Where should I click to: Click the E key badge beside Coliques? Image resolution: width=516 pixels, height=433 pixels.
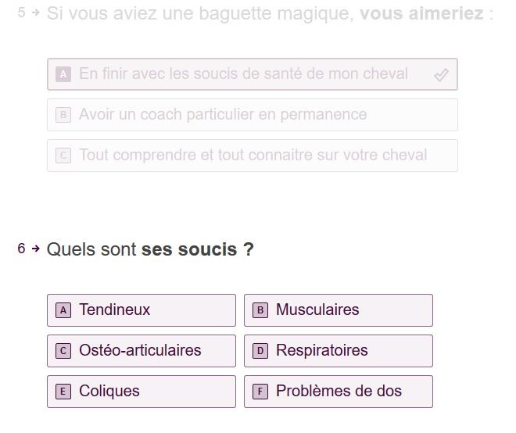pyautogui.click(x=64, y=392)
